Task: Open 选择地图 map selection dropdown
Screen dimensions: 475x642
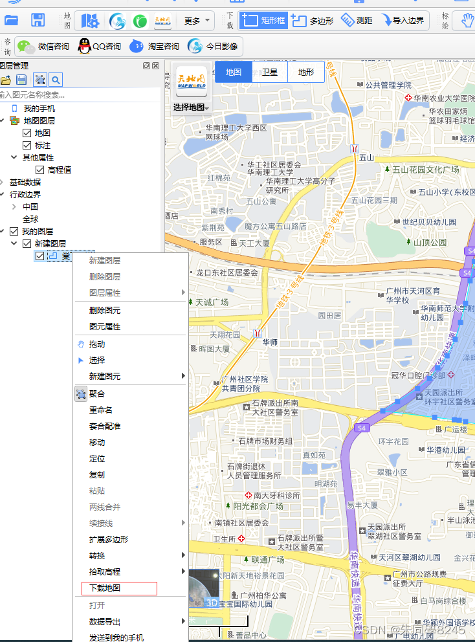Action: (x=191, y=107)
